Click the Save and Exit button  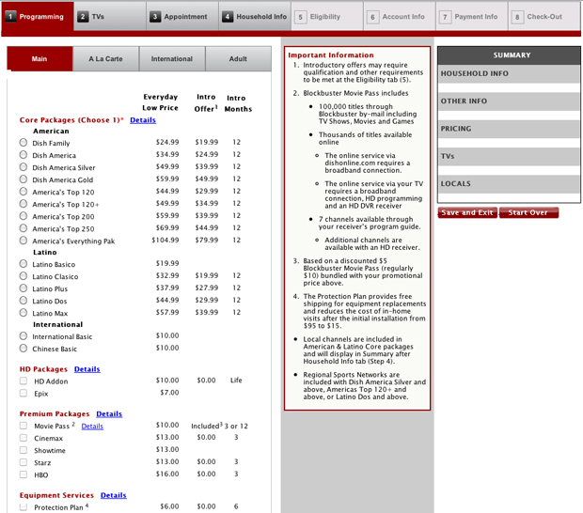click(x=467, y=213)
